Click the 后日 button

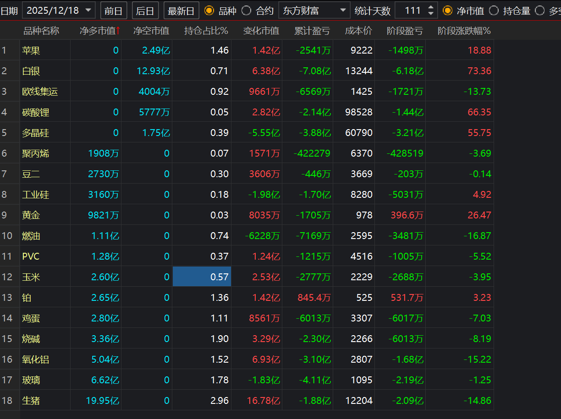[145, 11]
